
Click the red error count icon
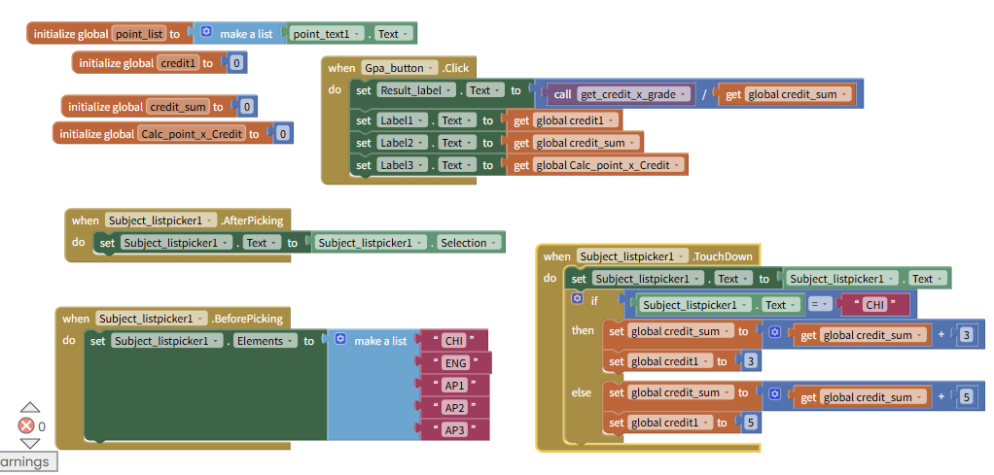pos(26,426)
